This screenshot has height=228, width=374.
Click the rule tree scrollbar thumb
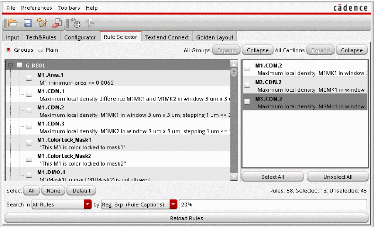(234, 72)
